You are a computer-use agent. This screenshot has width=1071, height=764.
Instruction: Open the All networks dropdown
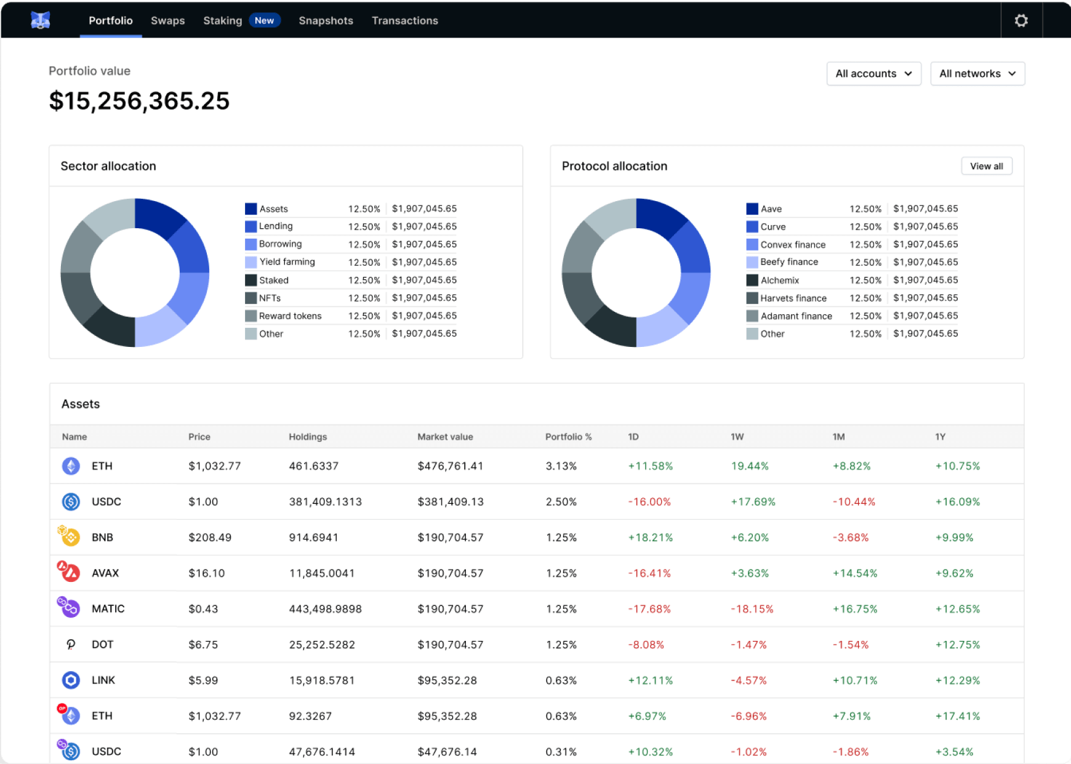977,74
